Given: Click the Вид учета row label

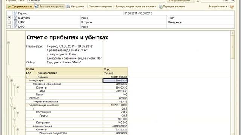Looking at the screenshot, I should pyautogui.click(x=24, y=18).
